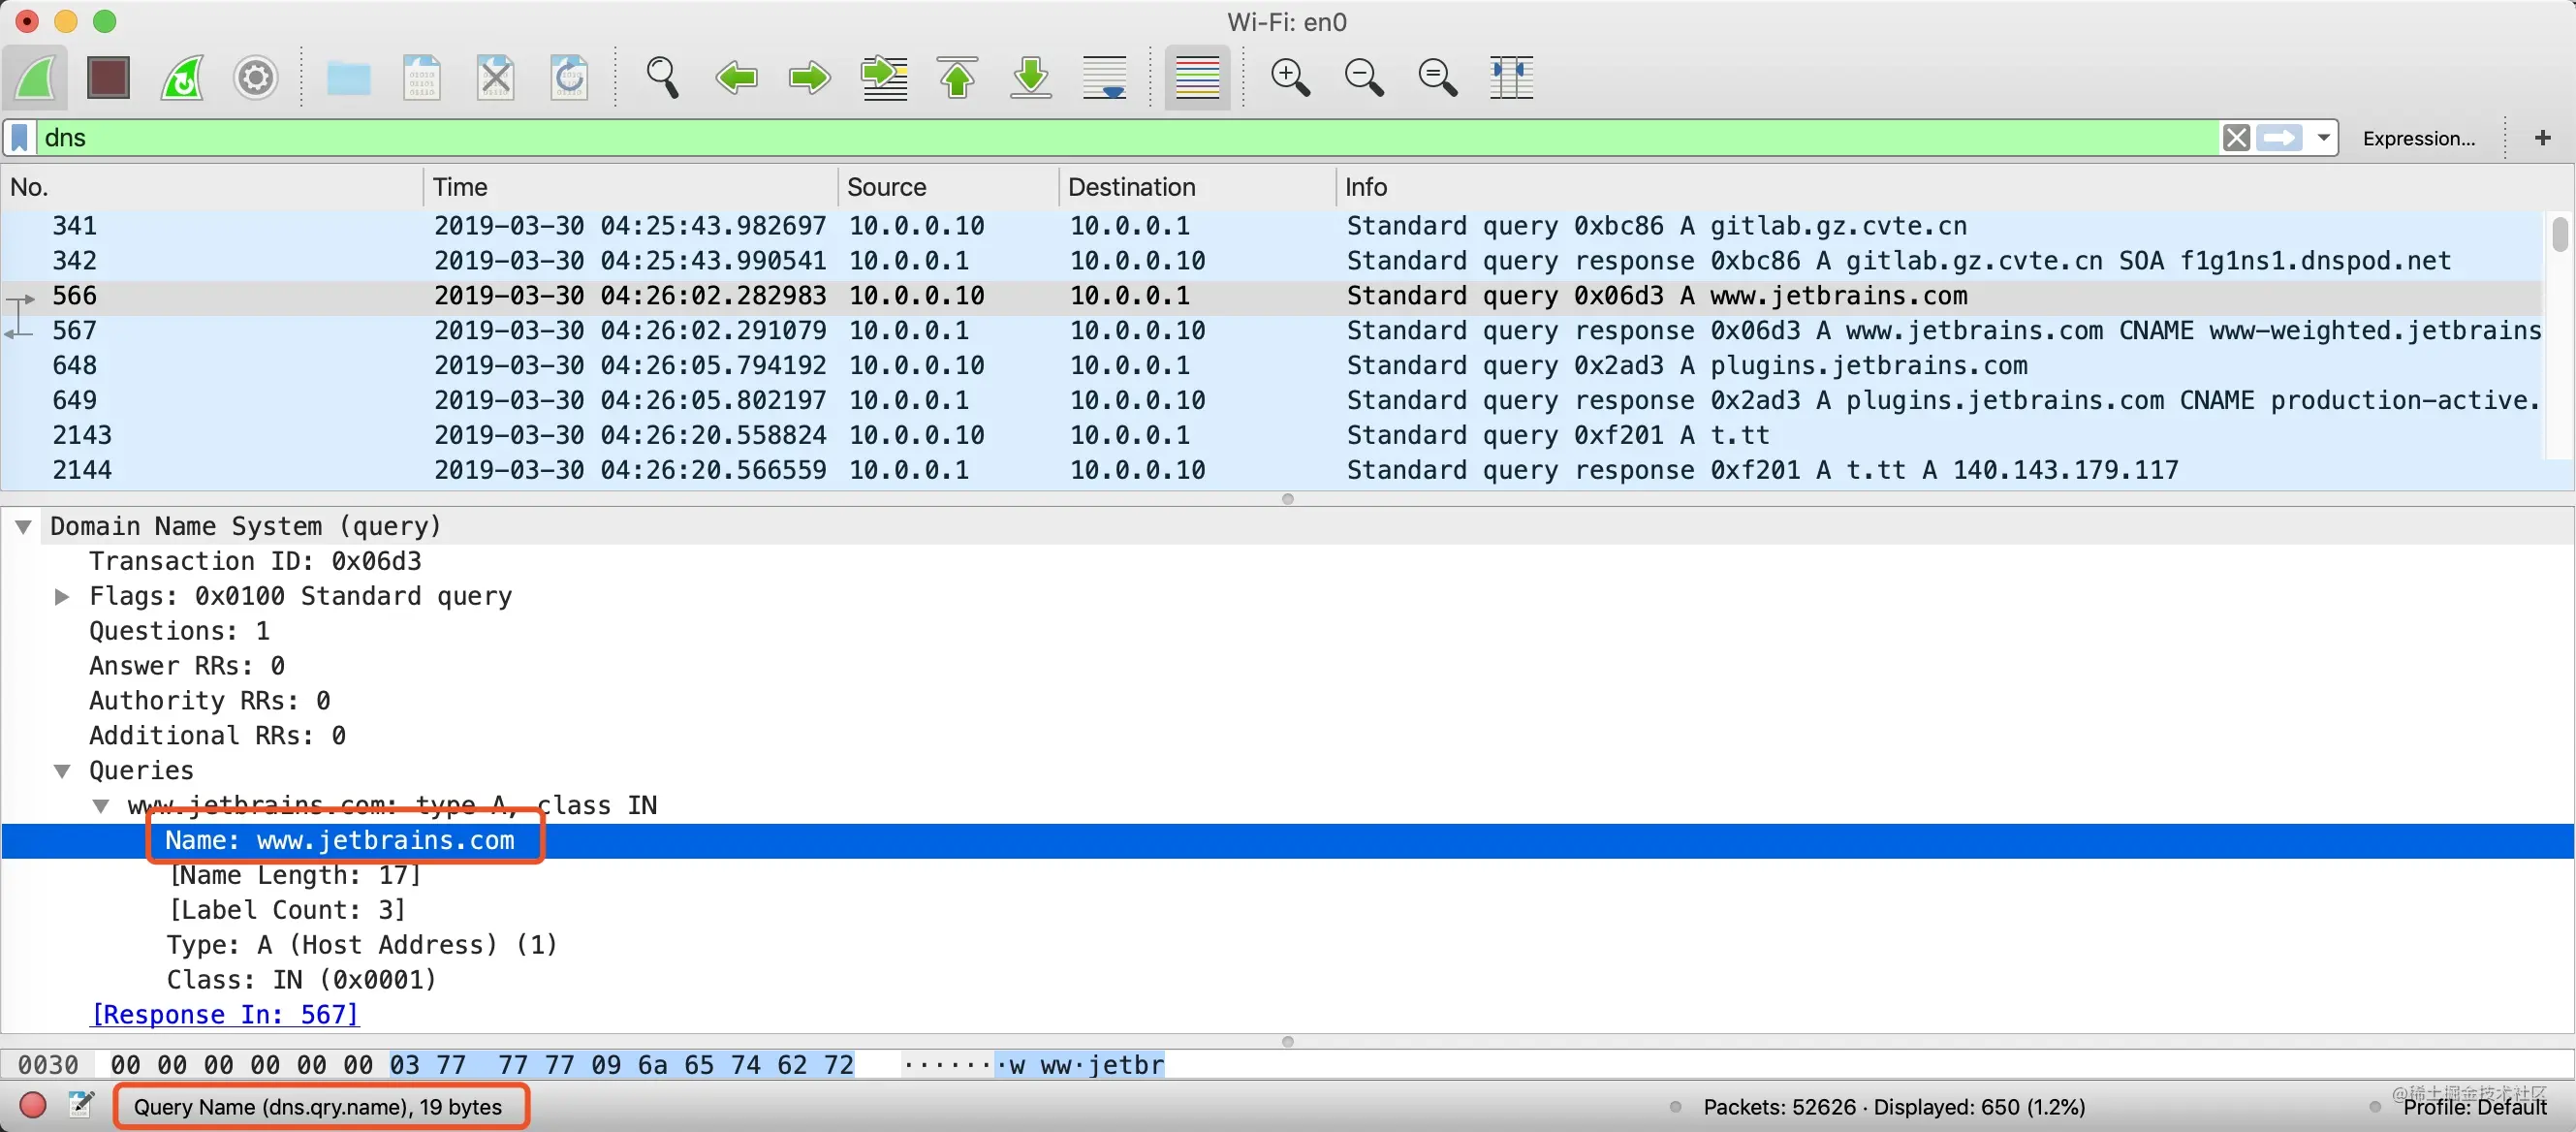Jump to the last packet with down arrow icon
2576x1132 pixels.
pyautogui.click(x=1031, y=77)
